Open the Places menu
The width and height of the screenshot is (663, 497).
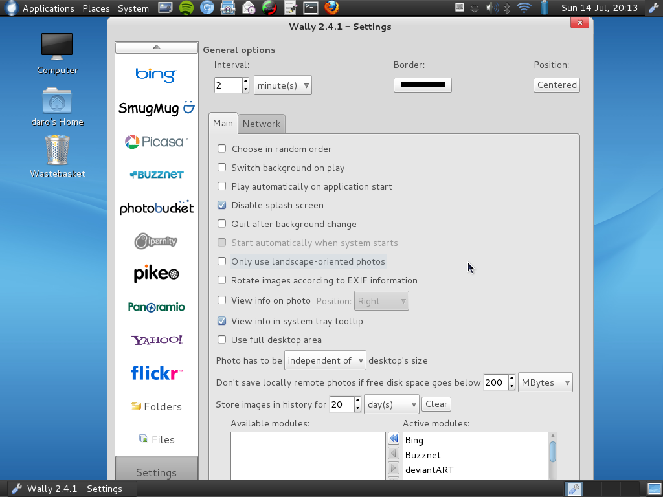point(96,8)
